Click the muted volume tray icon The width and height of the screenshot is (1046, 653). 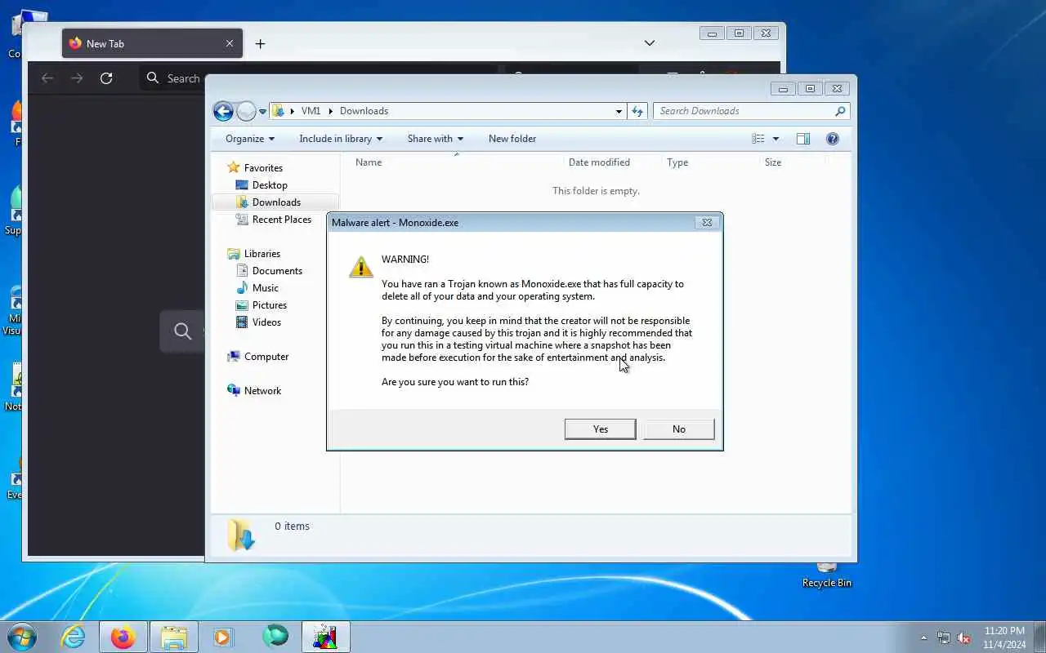point(963,637)
